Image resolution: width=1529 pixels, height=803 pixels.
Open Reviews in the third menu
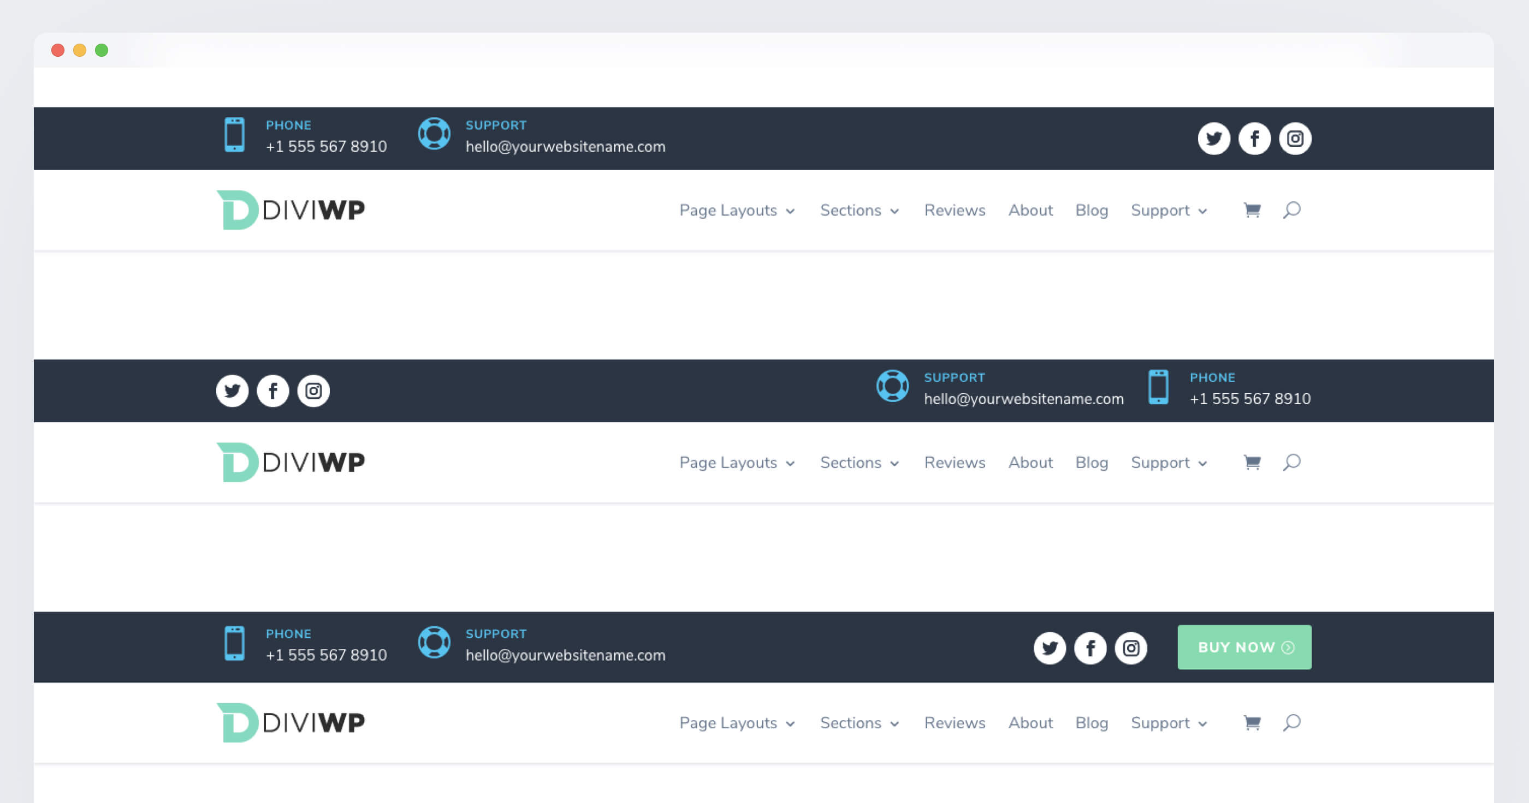click(x=955, y=722)
